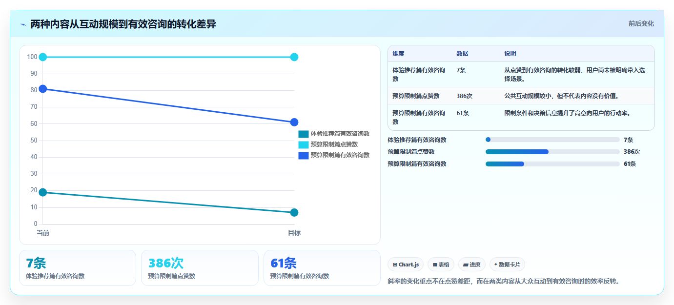
Task: Select the Chart.js tag
Action: (406, 264)
